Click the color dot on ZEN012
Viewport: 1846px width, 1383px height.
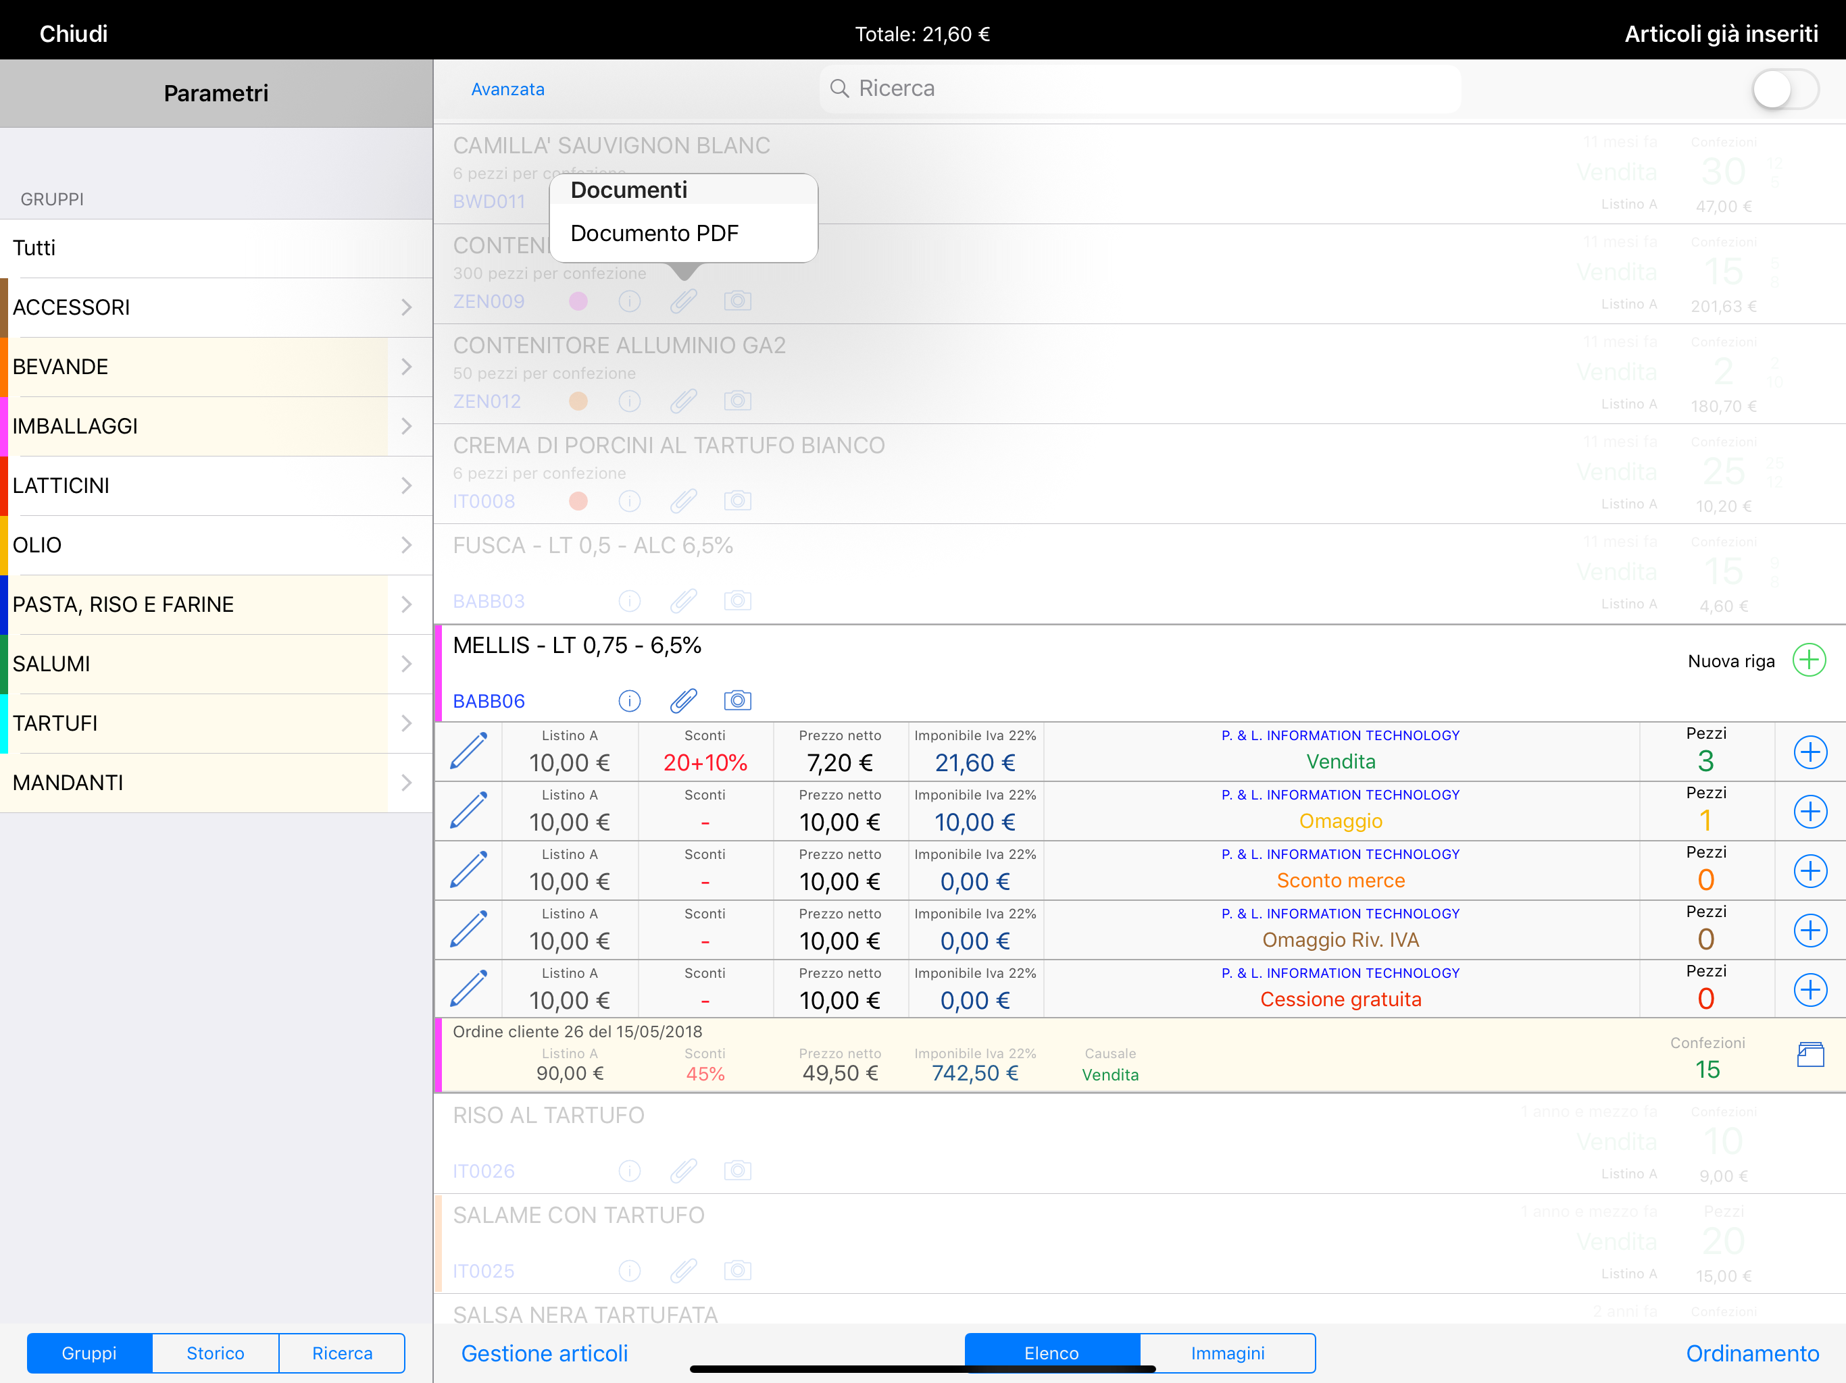coord(578,401)
